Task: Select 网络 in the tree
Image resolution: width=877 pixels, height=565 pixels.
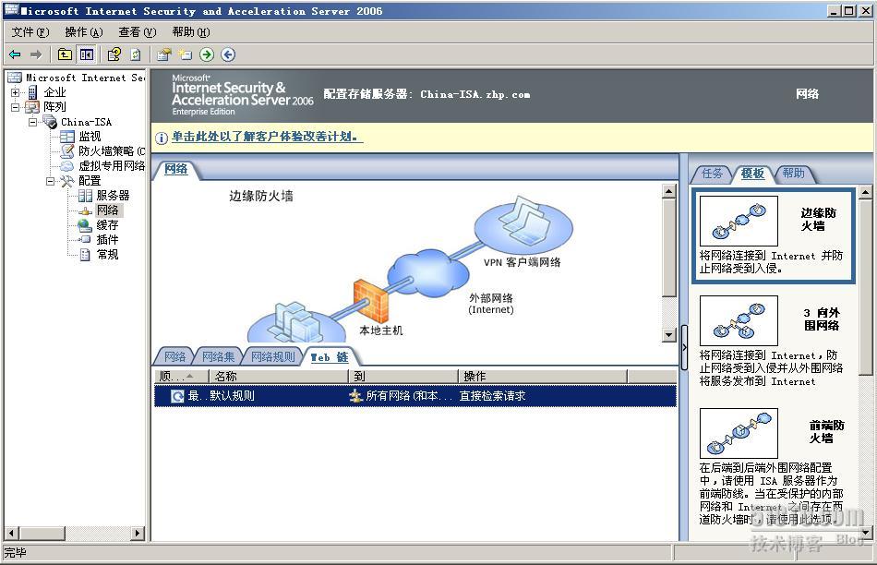Action: pyautogui.click(x=107, y=210)
